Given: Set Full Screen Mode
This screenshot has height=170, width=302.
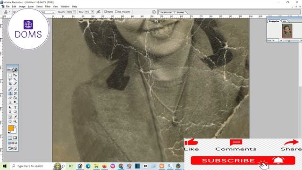Looking at the screenshot, I should pyautogui.click(x=16, y=143).
